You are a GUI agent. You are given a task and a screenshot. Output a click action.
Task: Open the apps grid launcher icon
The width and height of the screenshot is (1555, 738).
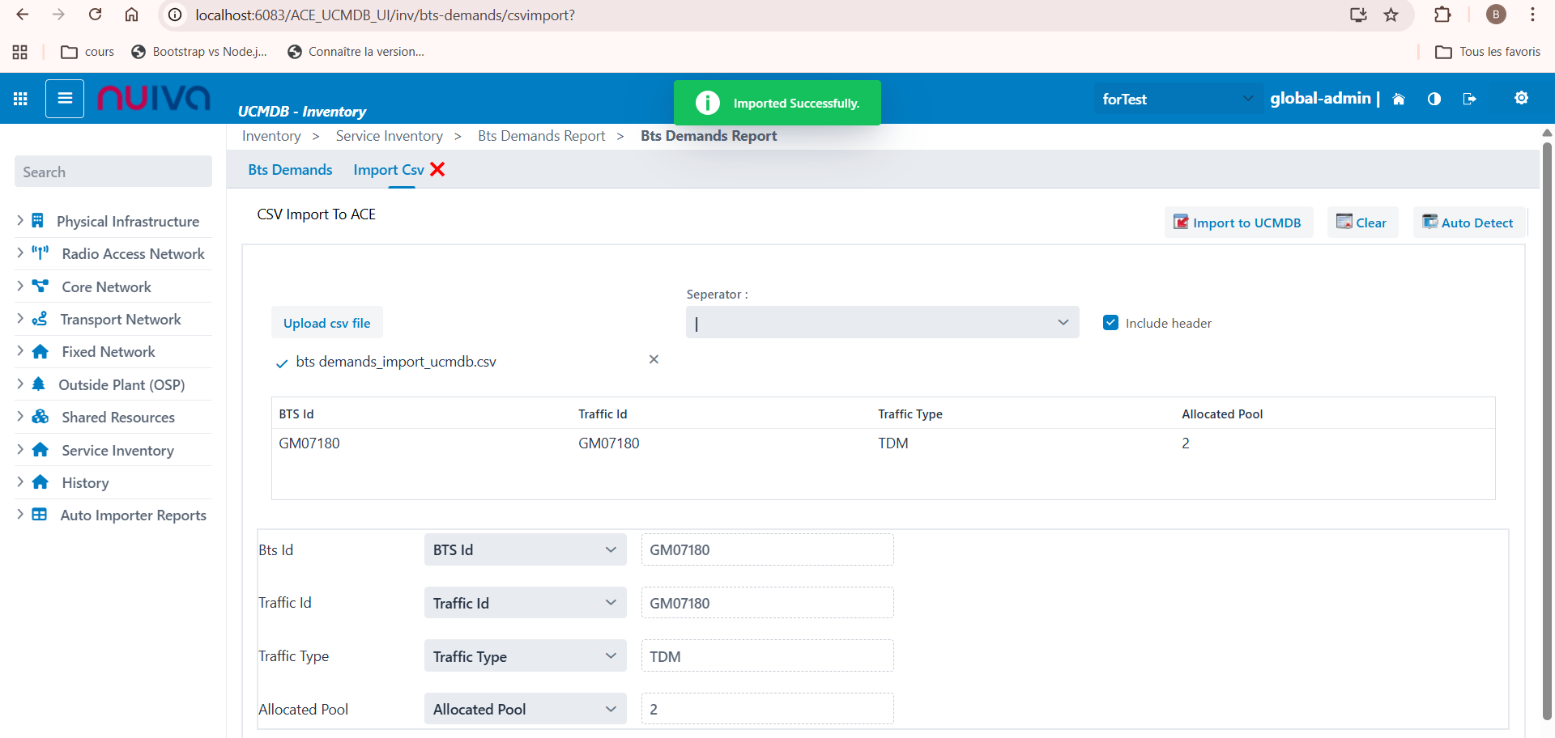pos(21,99)
